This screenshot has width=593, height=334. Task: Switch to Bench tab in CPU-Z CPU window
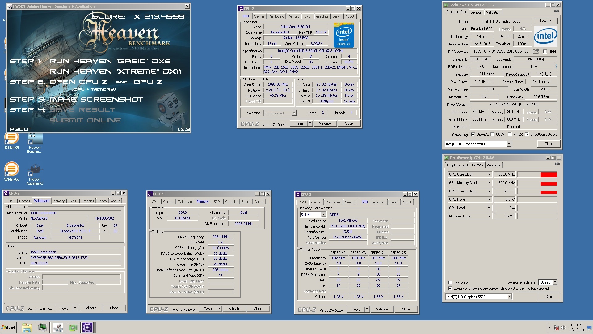(337, 16)
